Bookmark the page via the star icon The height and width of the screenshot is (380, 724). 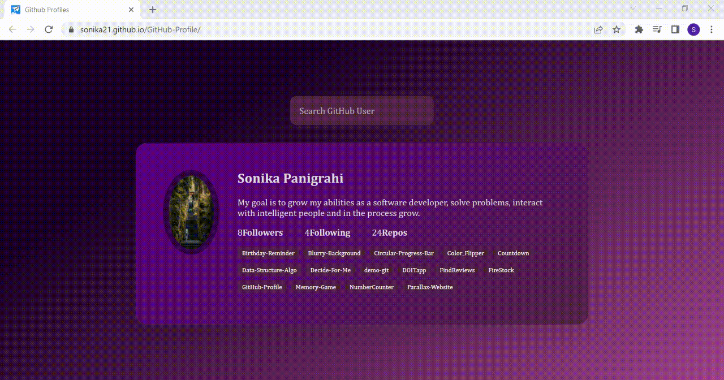tap(616, 29)
